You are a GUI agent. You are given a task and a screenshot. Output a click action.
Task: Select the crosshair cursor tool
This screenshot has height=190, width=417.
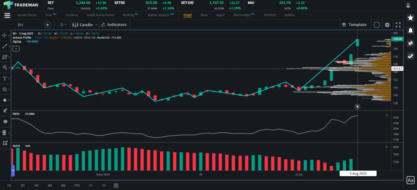[x=5, y=35]
